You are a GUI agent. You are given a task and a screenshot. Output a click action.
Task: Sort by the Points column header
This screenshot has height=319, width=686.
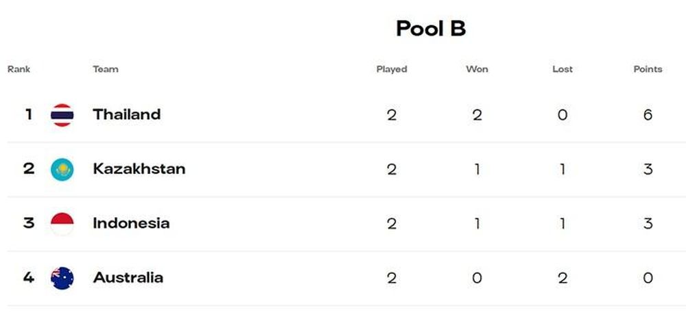point(648,69)
